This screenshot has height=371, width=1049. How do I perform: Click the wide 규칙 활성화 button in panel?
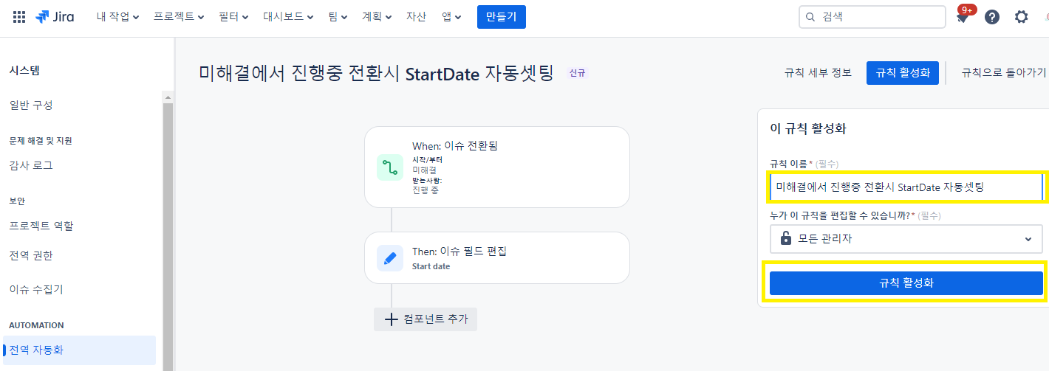coord(906,283)
